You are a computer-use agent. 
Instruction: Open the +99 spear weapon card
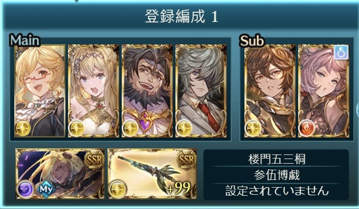pos(152,174)
